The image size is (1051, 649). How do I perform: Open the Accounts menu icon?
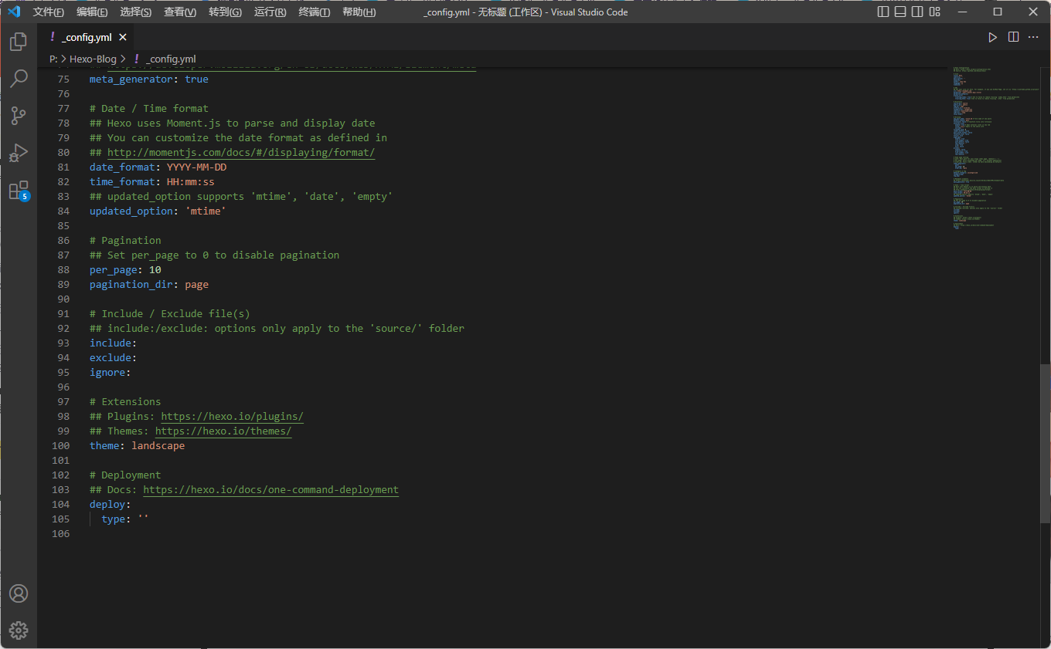pos(19,593)
